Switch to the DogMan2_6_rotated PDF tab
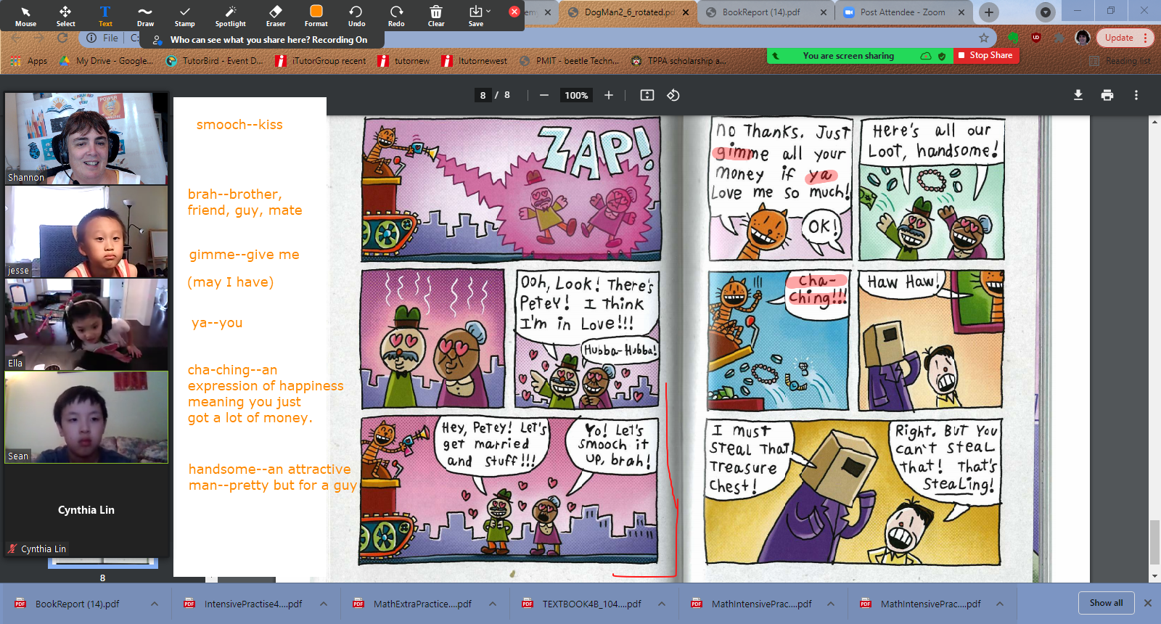 coord(628,12)
